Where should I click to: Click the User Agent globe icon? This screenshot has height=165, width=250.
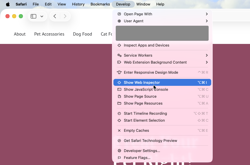coord(119,21)
